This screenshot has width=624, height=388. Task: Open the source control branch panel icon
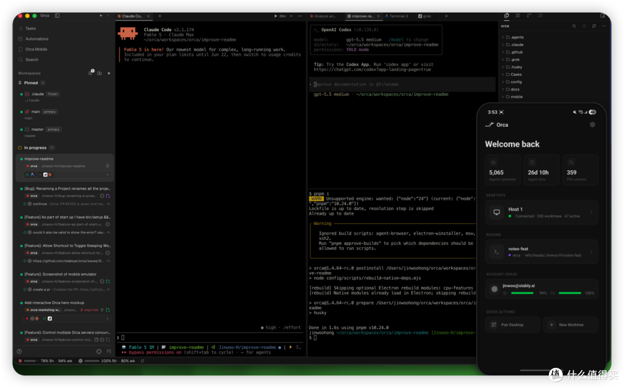click(x=529, y=16)
